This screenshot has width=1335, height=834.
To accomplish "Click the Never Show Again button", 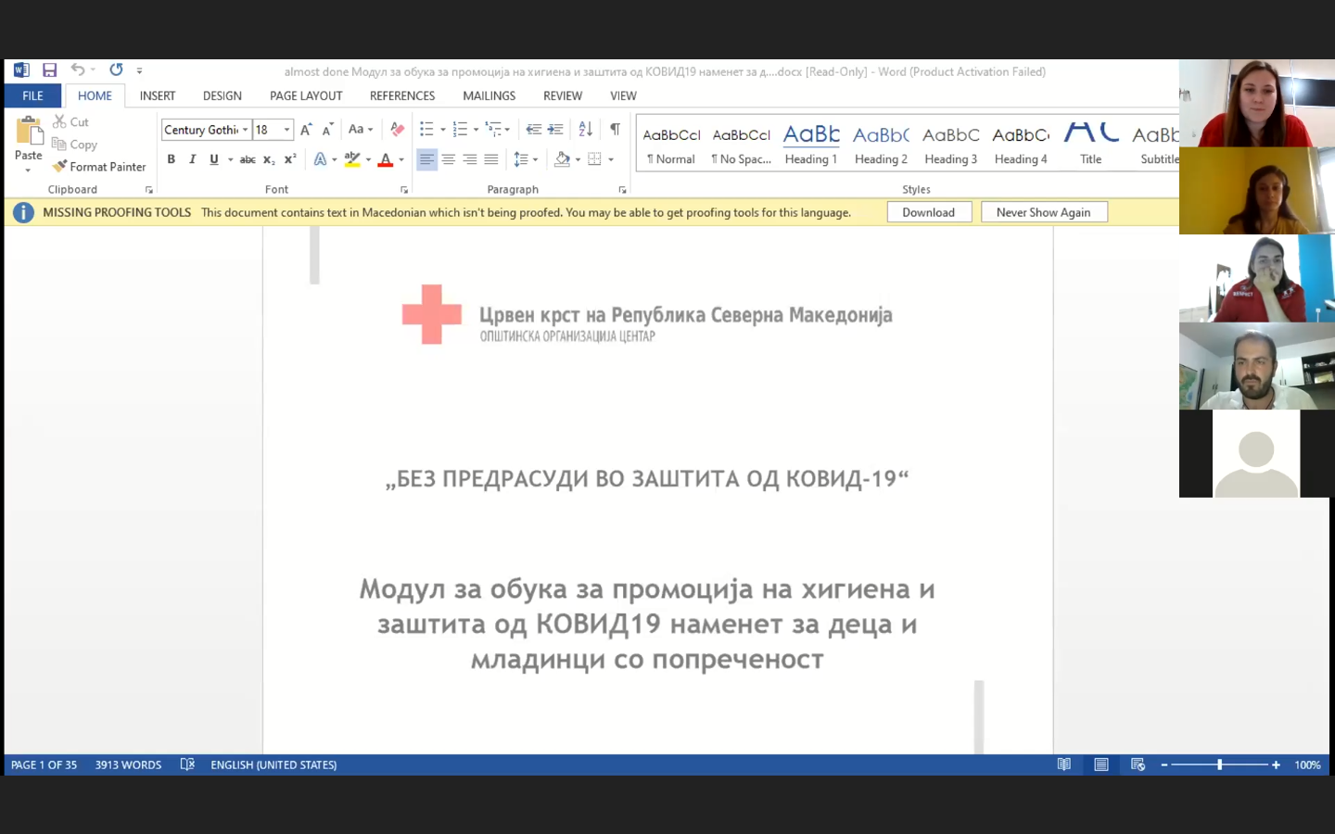I will (x=1043, y=212).
